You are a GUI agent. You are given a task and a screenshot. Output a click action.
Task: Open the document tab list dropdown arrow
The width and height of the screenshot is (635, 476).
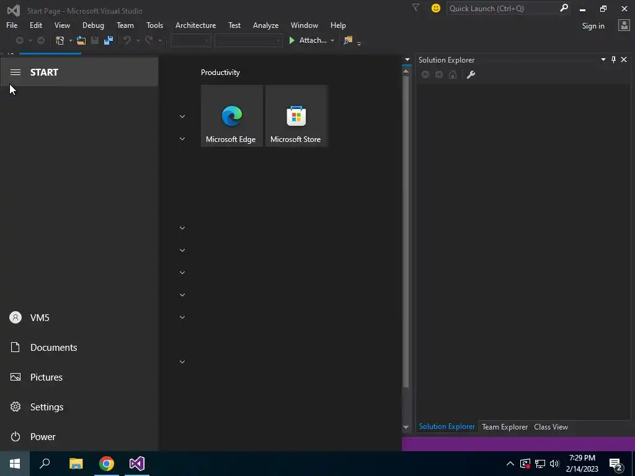coord(407,59)
